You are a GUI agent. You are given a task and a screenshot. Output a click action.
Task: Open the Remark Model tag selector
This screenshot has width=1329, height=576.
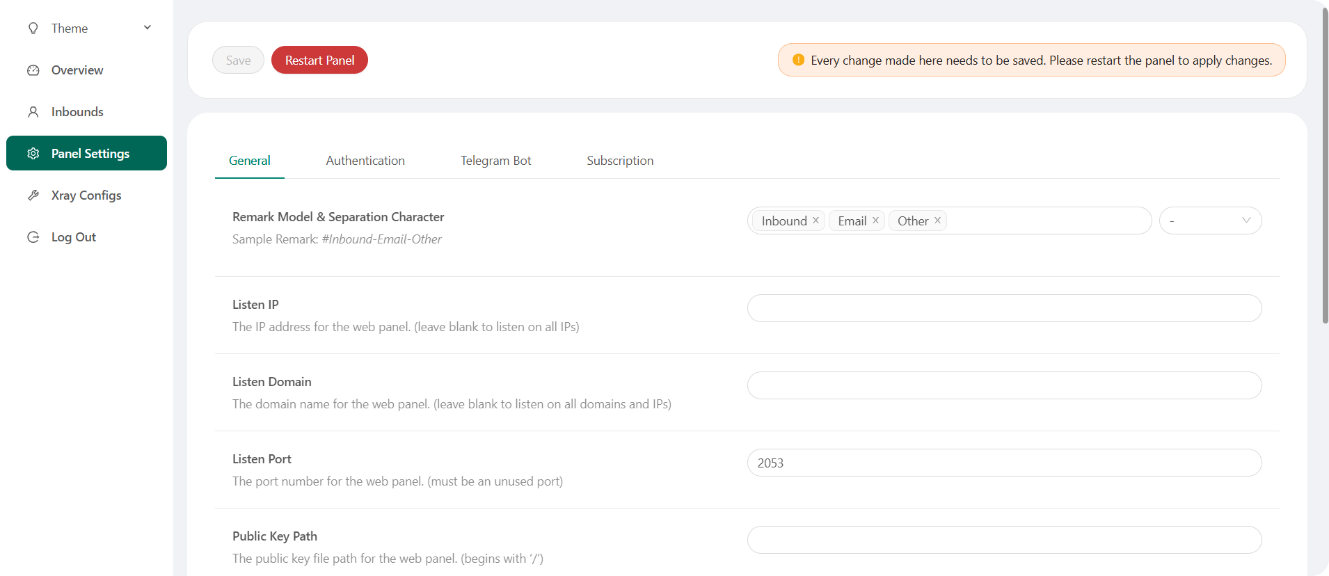pyautogui.click(x=1047, y=221)
